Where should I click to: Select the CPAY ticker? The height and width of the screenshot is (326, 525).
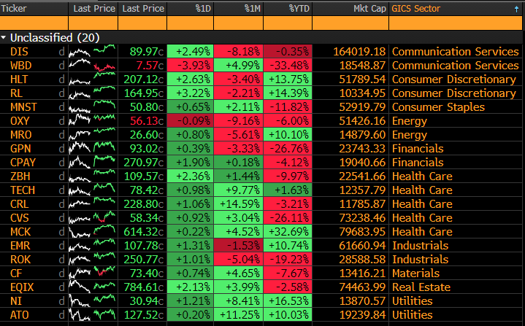pyautogui.click(x=23, y=162)
